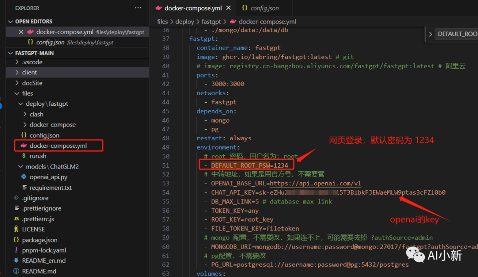Click the JS icon beside .prettierrc.js
This screenshot has width=478, height=277.
click(x=16, y=219)
